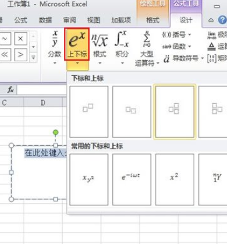The height and width of the screenshot is (244, 227).
Task: Open the Bracket (括号) dropdown
Action: (176, 35)
